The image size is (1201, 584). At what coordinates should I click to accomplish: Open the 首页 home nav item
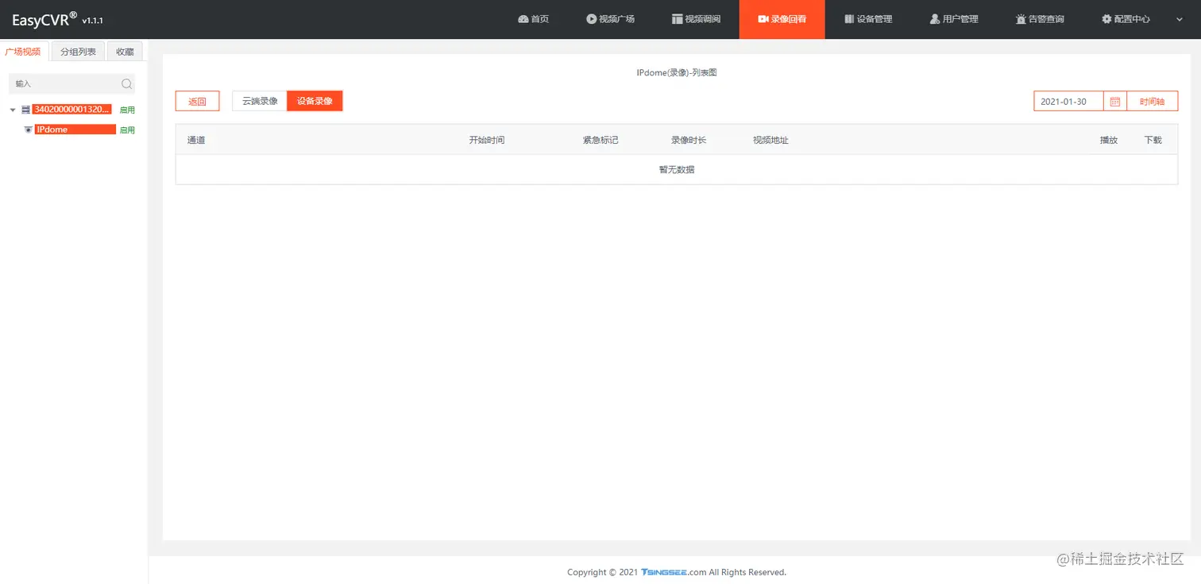point(533,19)
